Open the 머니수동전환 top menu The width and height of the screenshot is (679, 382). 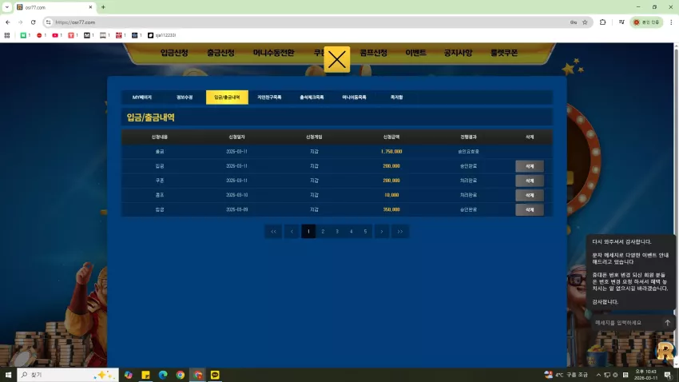pyautogui.click(x=274, y=53)
